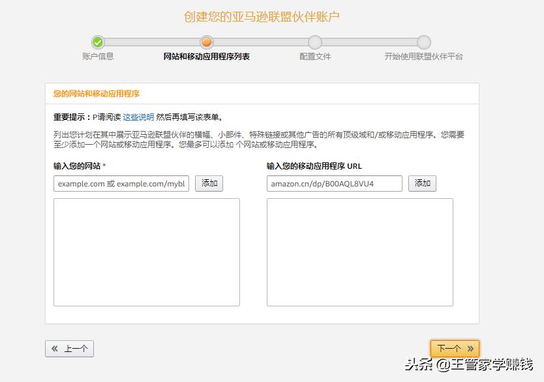The width and height of the screenshot is (544, 382).
Task: Select the 配置文件 step label
Action: (314, 57)
